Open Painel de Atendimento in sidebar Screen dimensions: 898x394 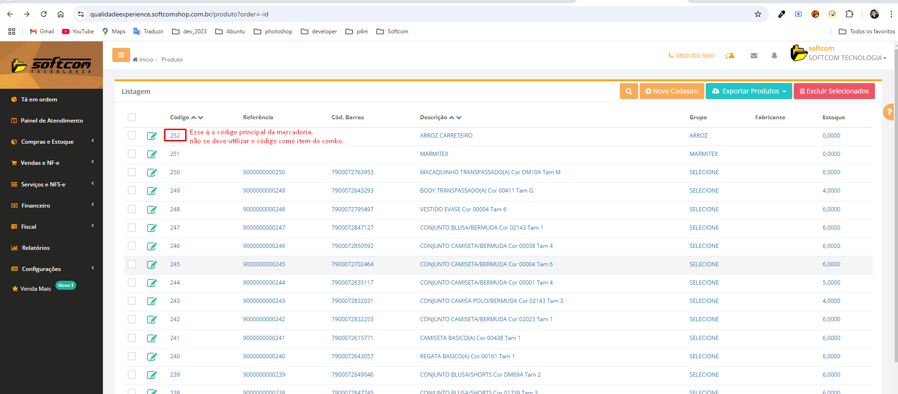(x=52, y=121)
